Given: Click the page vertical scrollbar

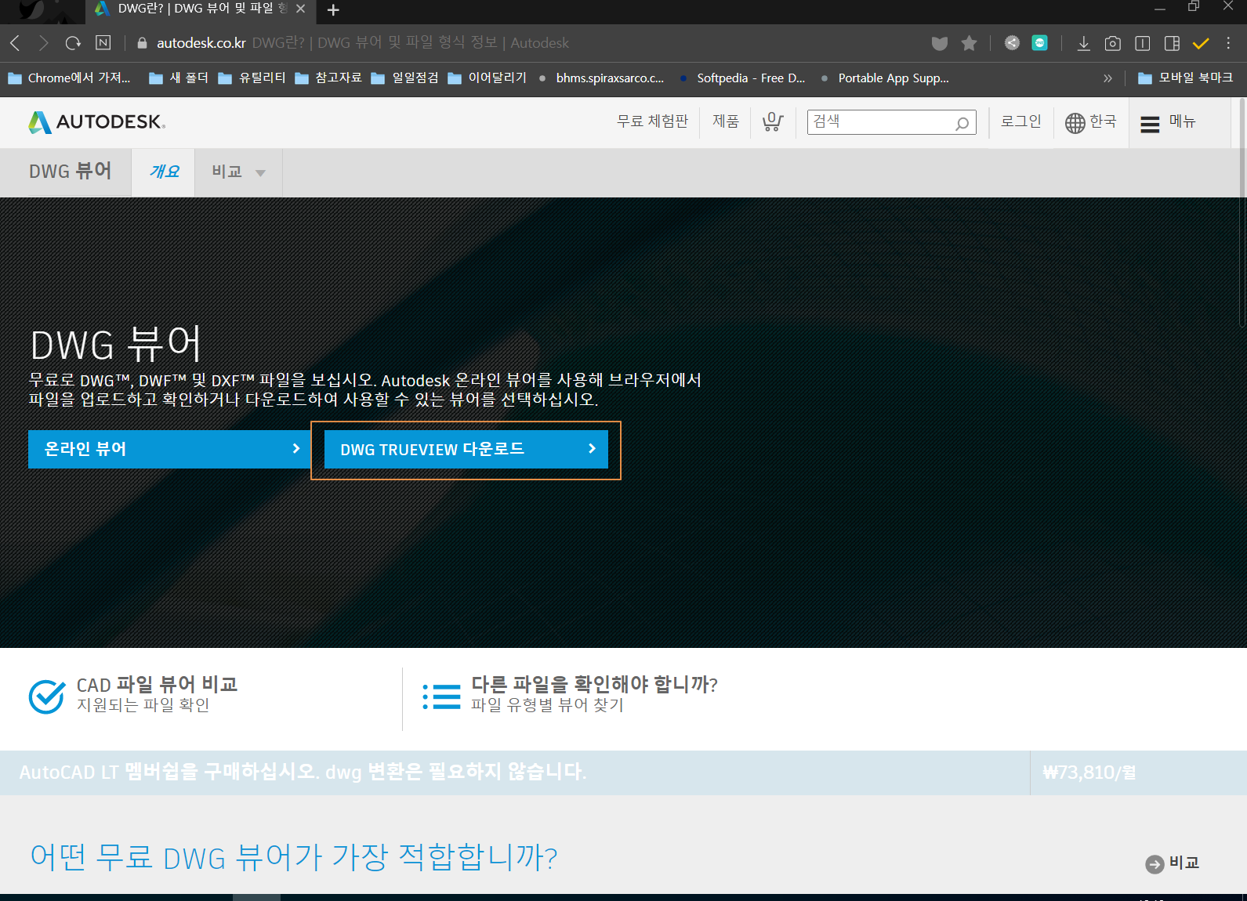Looking at the screenshot, I should [1242, 212].
